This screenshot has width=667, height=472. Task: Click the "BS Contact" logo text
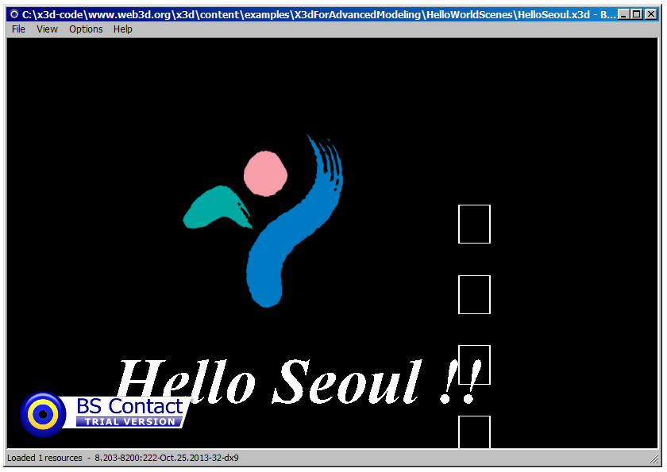tap(129, 406)
